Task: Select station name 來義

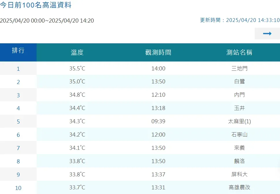Action: click(239, 148)
